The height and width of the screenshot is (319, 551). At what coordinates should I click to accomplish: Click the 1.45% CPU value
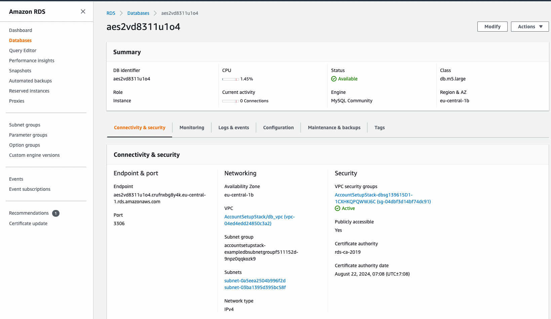tap(247, 79)
